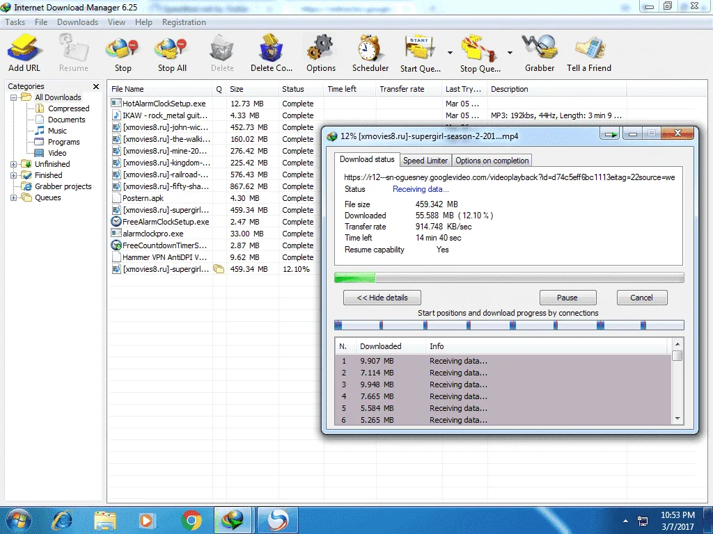Open Windows Explorer from taskbar
The height and width of the screenshot is (534, 713).
click(105, 521)
